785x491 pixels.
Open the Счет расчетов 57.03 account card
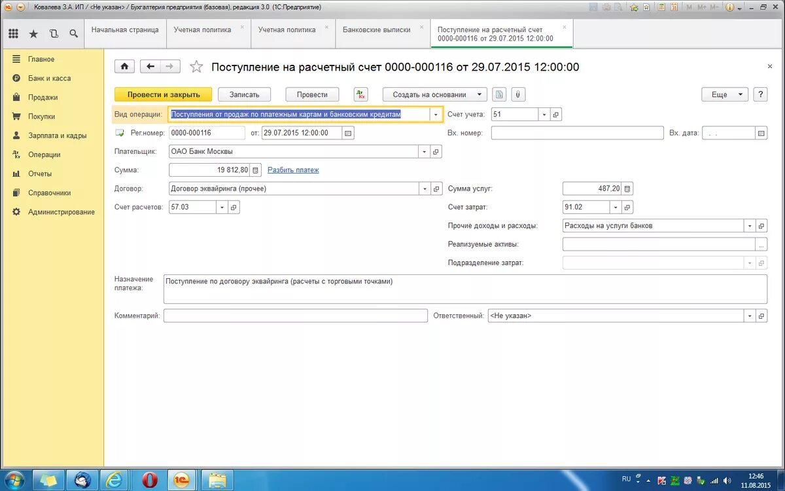point(234,207)
